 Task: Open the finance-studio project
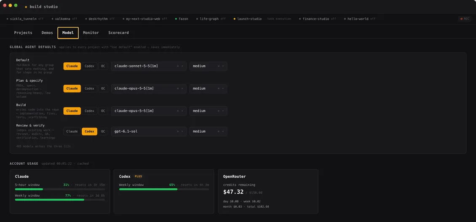(318, 19)
